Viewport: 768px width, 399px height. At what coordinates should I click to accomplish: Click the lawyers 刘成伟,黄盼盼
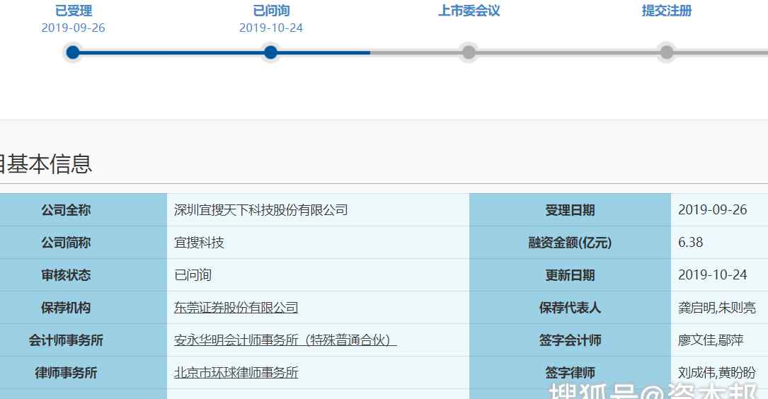pos(717,373)
